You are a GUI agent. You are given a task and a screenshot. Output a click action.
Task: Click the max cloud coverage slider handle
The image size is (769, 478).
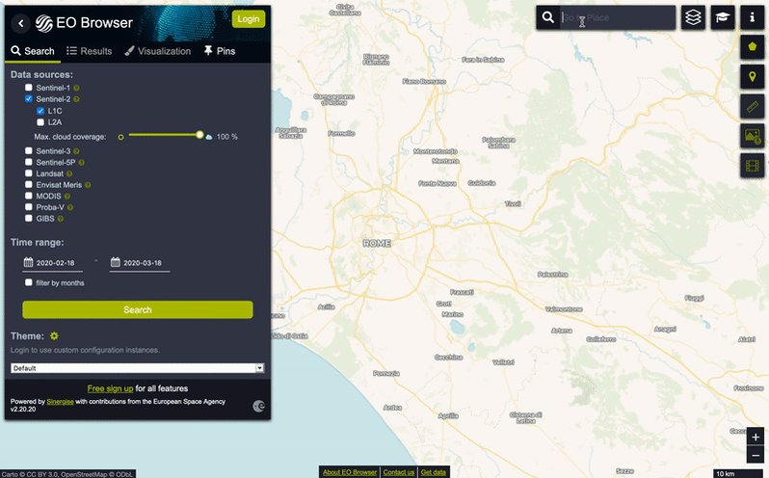coord(199,135)
